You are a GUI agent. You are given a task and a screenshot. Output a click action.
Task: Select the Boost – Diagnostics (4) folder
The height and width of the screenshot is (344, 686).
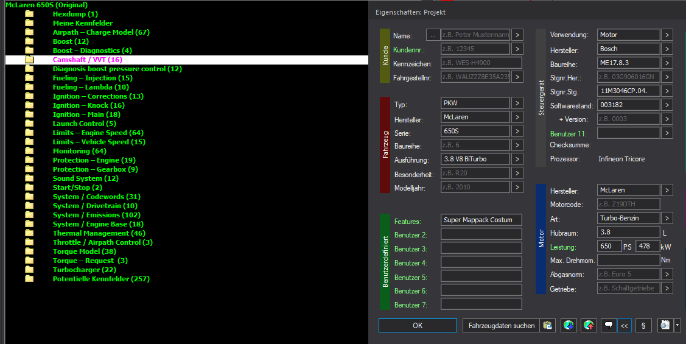[93, 51]
